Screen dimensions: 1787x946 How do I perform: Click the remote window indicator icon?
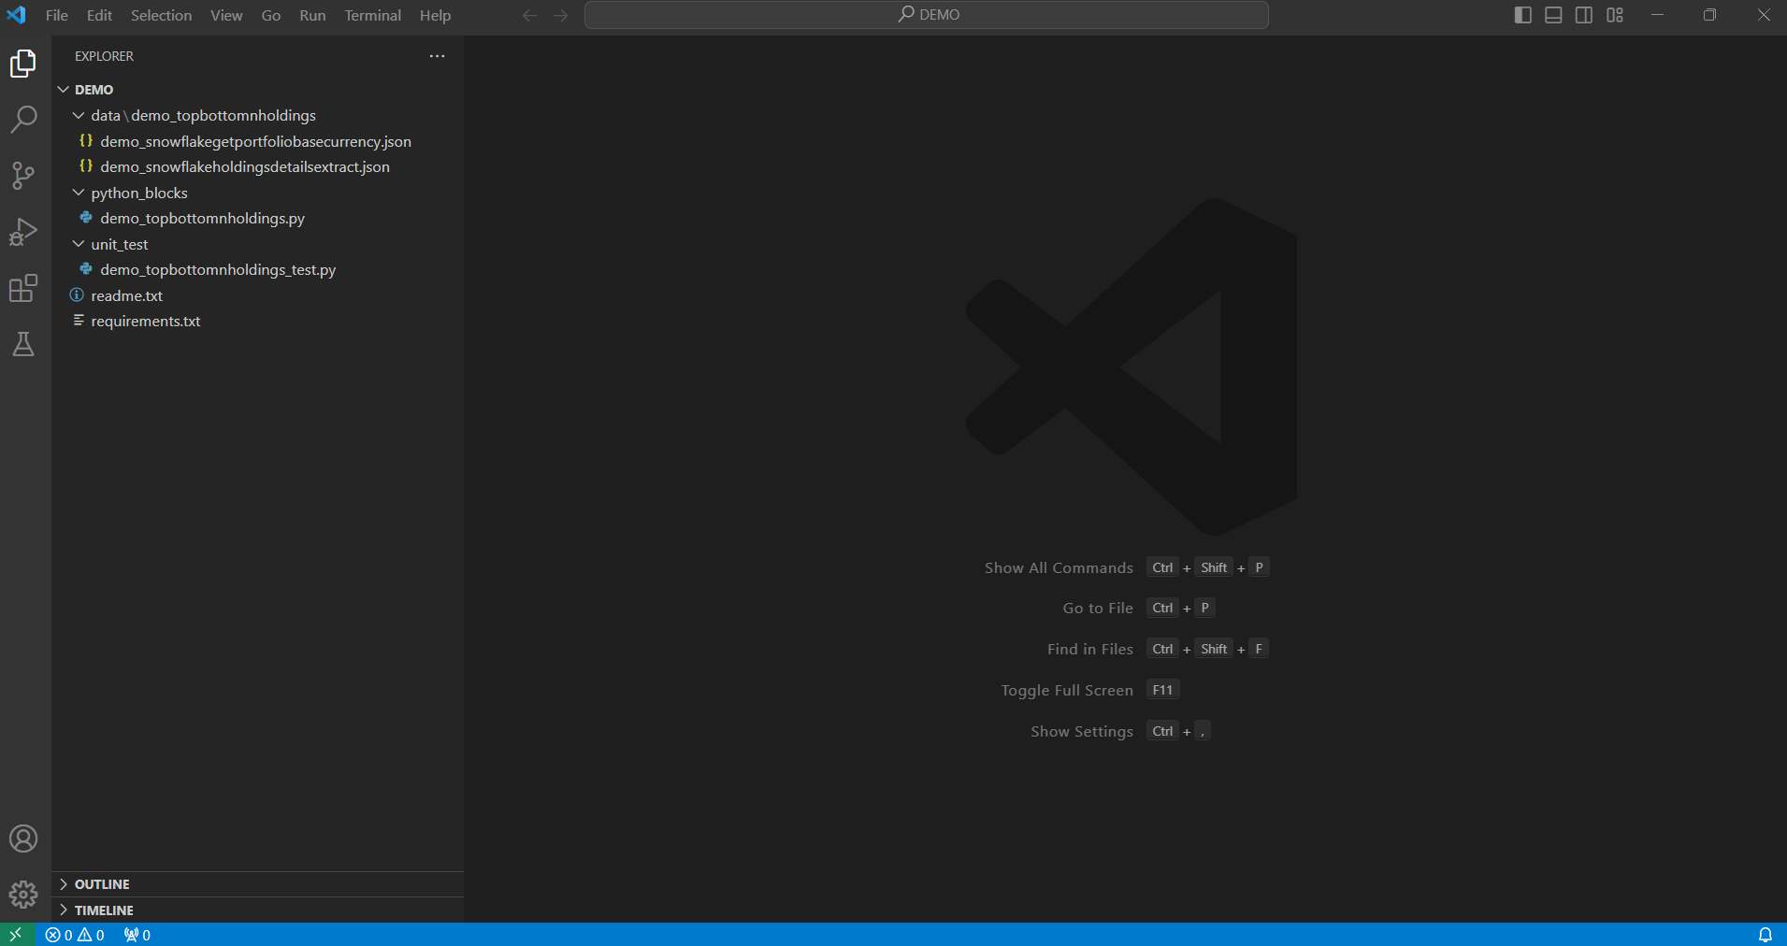[16, 934]
